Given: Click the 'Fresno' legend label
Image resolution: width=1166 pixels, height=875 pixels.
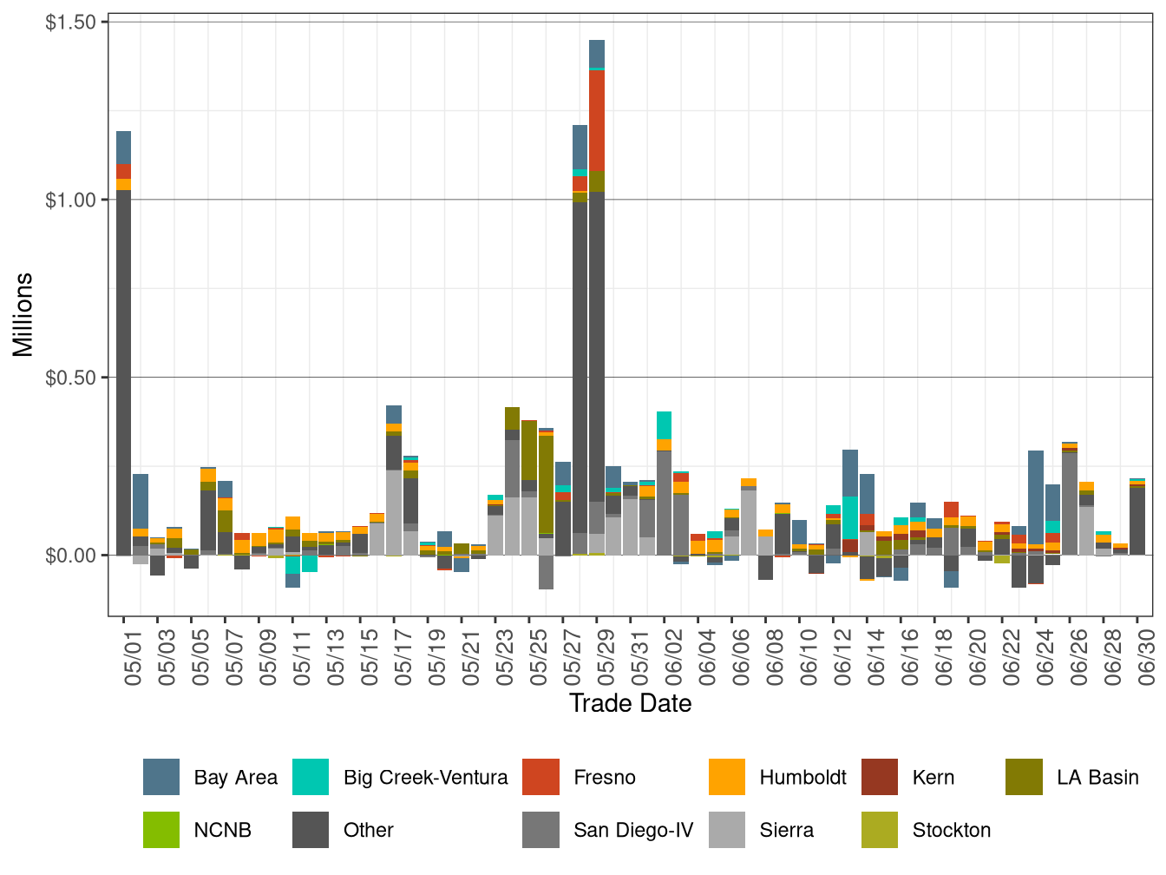Looking at the screenshot, I should [605, 778].
